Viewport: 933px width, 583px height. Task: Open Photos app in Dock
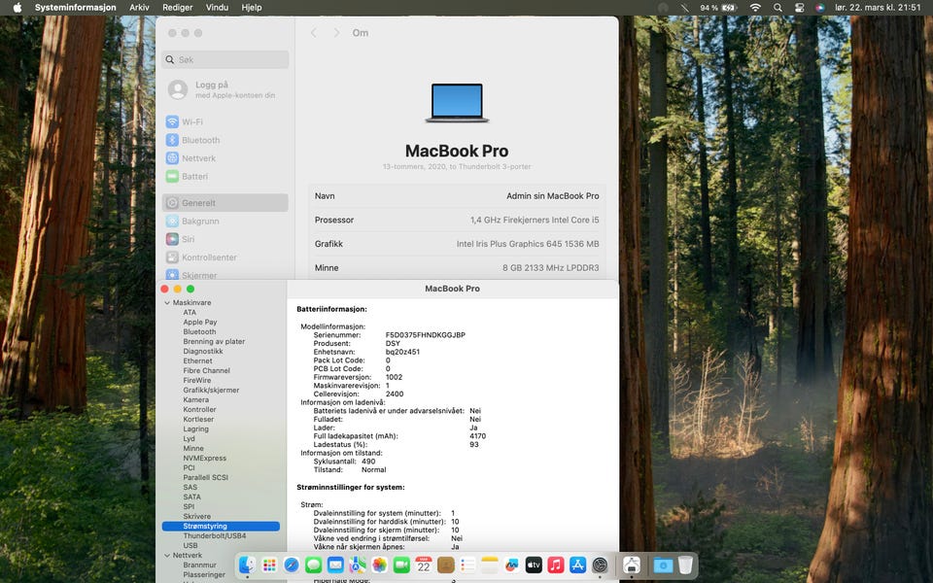[380, 565]
